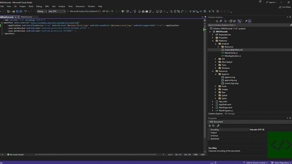Click the Solution Explorer Home icon
The width and height of the screenshot is (292, 164).
pyautogui.click(x=217, y=21)
